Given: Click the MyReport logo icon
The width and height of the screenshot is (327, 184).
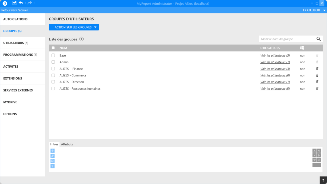Looking at the screenshot, I should tap(5, 3).
